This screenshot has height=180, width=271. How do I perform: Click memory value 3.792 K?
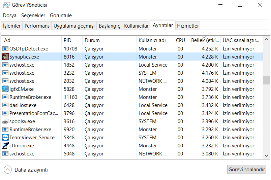click(x=210, y=89)
